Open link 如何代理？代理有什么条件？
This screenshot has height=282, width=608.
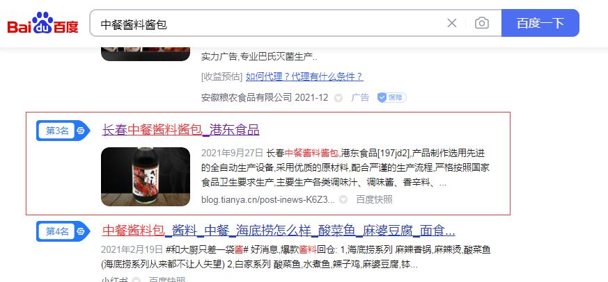tap(304, 76)
